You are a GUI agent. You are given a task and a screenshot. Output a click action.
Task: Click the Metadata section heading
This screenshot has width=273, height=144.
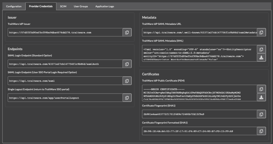tap(149, 17)
